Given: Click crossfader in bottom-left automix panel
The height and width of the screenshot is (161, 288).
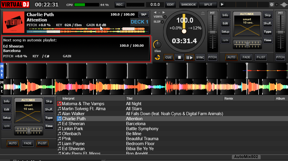Looking at the screenshot, I should coord(29,130).
